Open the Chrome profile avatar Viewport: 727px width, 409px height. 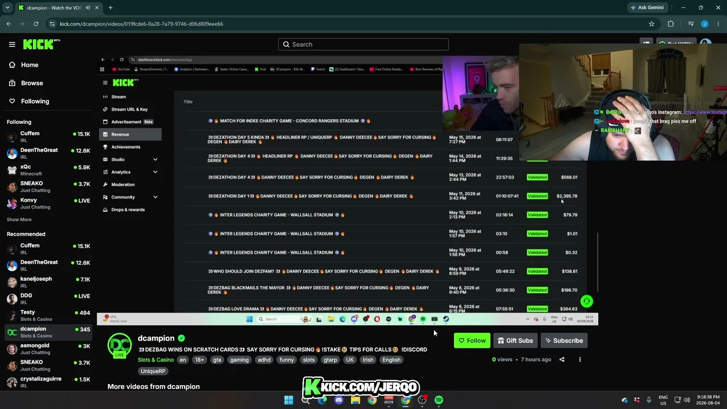tap(704, 24)
